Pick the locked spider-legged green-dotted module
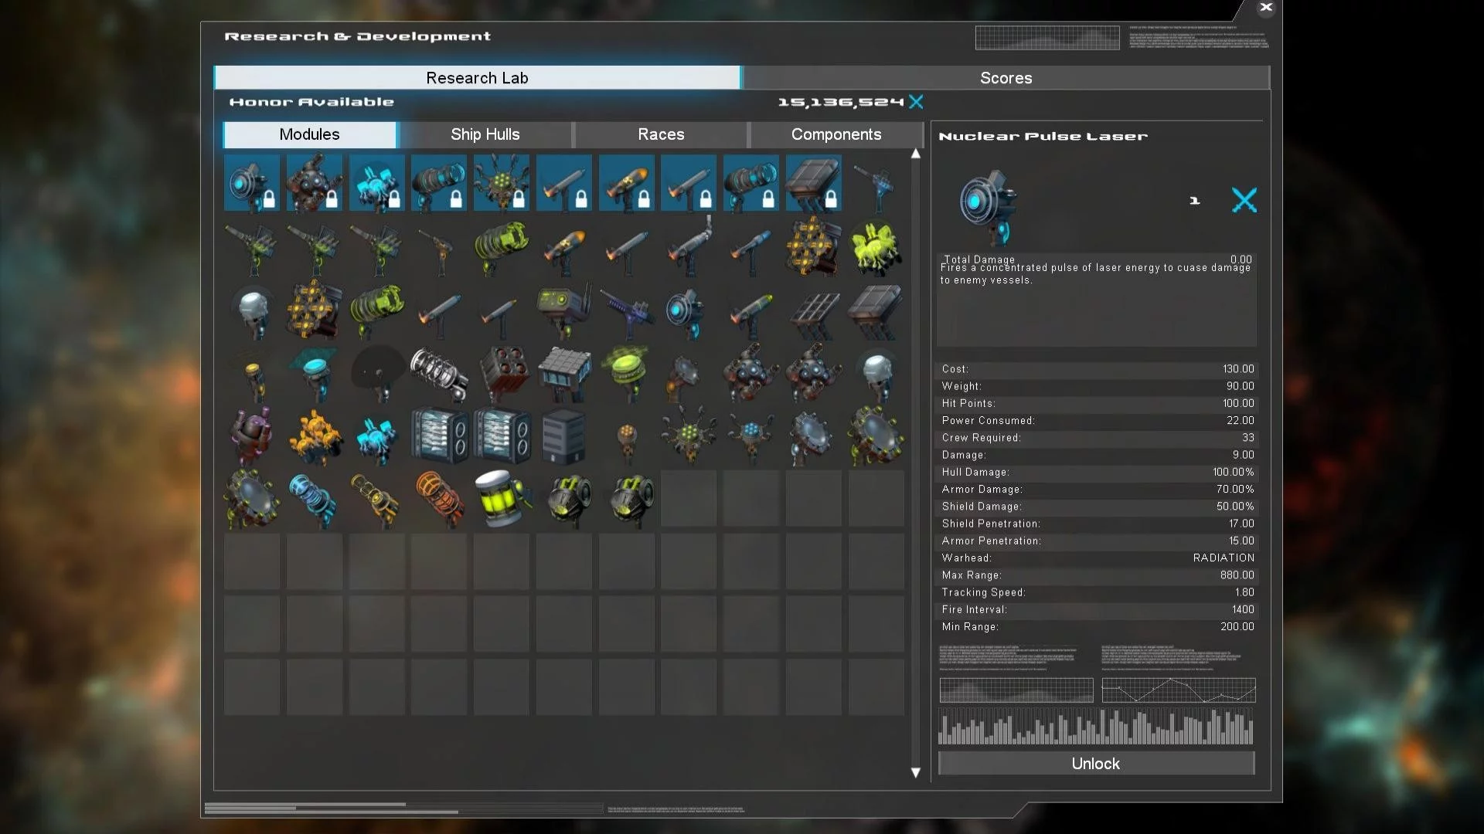This screenshot has height=834, width=1484. pyautogui.click(x=501, y=183)
